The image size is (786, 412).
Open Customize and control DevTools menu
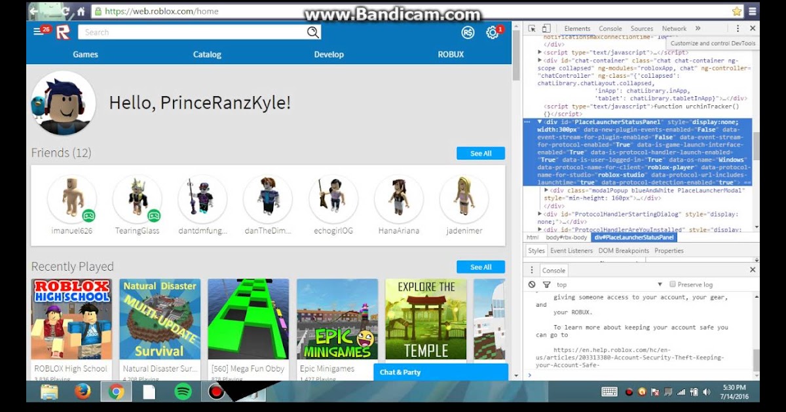coord(738,28)
